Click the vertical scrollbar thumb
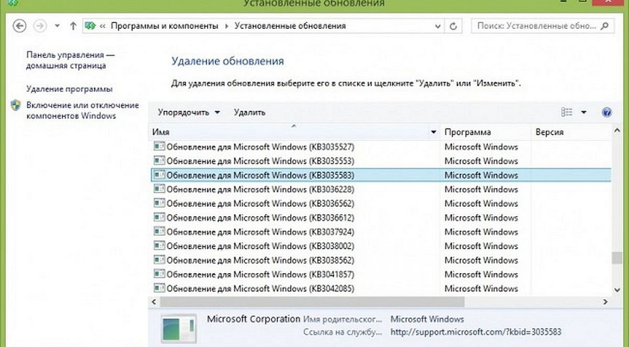629x347 pixels. click(x=617, y=258)
